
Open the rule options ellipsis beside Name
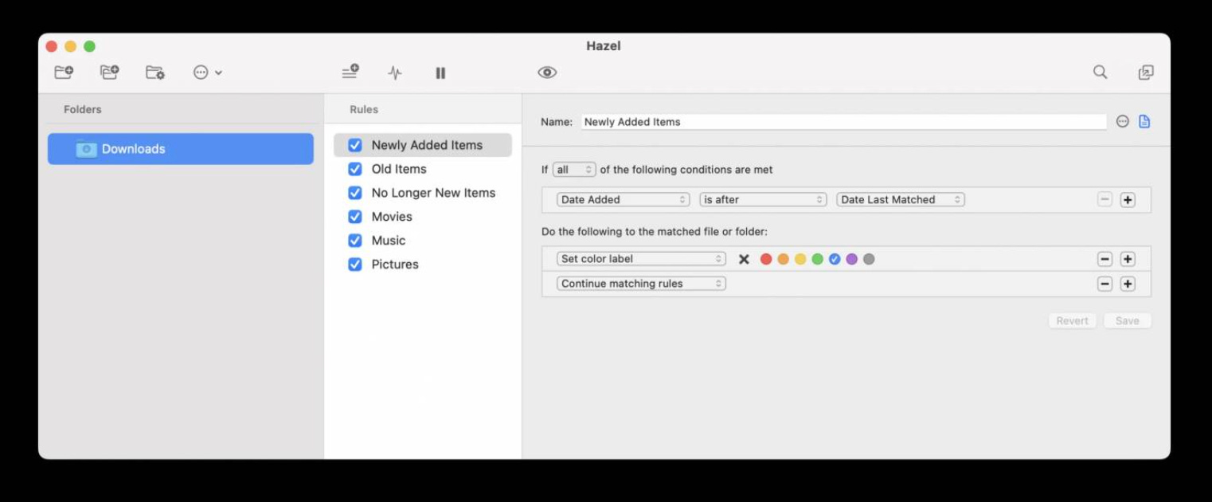click(x=1123, y=122)
